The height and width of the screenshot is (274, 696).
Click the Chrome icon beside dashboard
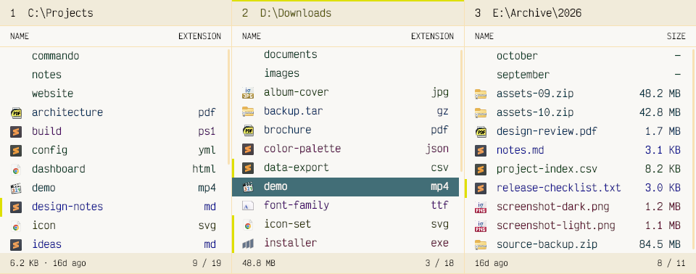coord(16,169)
